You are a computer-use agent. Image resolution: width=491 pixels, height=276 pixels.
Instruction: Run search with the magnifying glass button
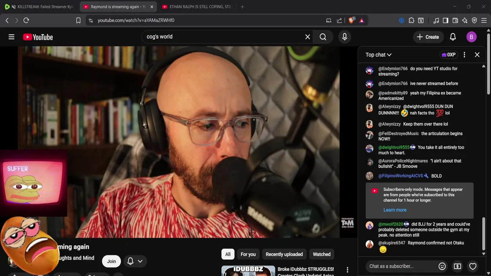tap(323, 37)
